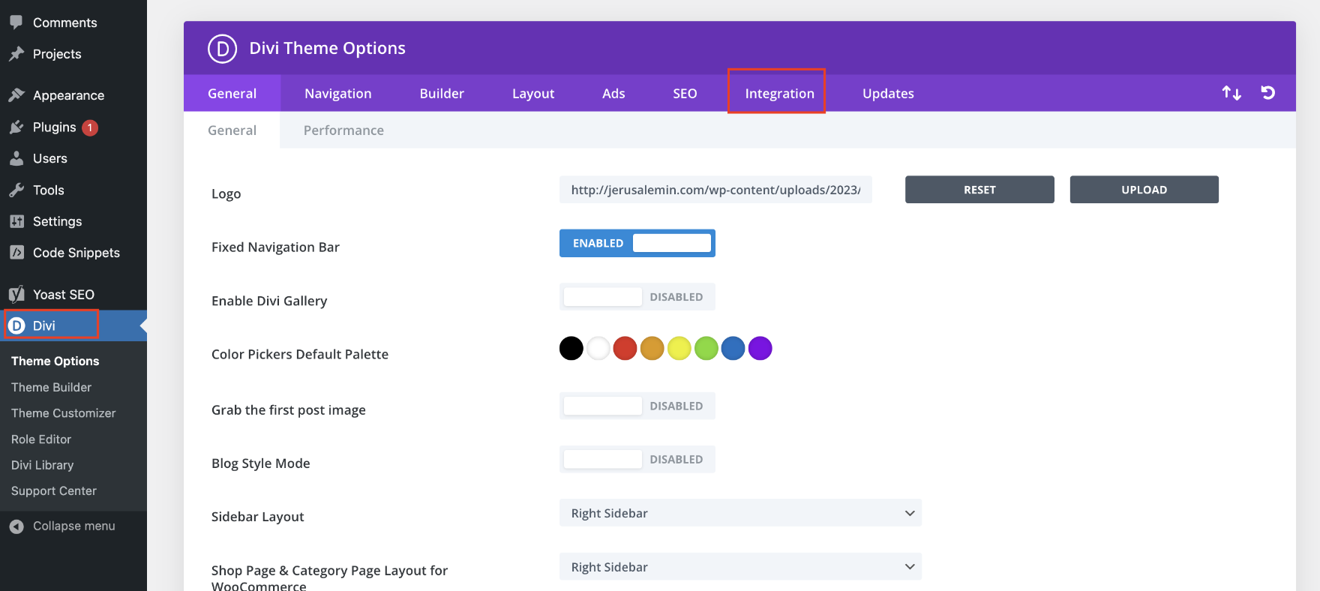The width and height of the screenshot is (1320, 591).
Task: Click the Collapse menu arrow icon
Action: click(x=16, y=526)
